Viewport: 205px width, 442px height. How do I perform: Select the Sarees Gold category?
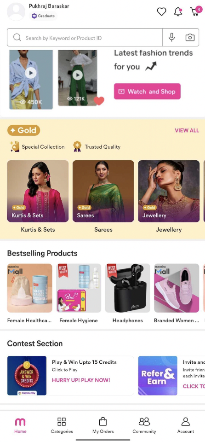[103, 191]
